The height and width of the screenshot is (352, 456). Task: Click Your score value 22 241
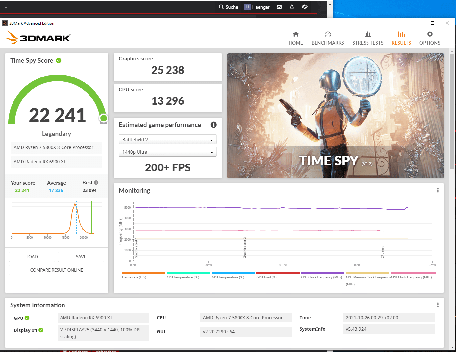click(x=22, y=190)
